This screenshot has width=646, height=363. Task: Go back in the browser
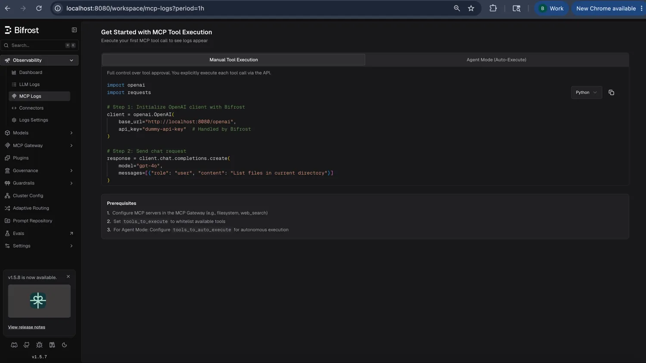click(x=7, y=8)
